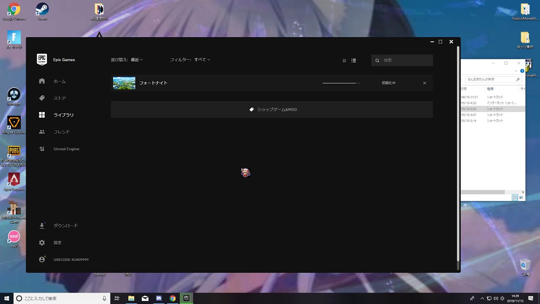The width and height of the screenshot is (540, 304).
Task: Click the Explorer help question mark icon
Action: (522, 71)
